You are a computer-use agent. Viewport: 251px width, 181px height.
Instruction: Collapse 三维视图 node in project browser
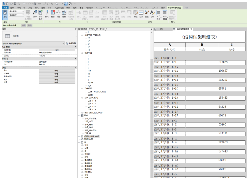(x=82, y=89)
